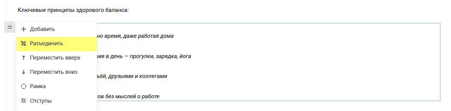Place cursor in line mentioning прогулки, зарядка, йога
This screenshot has height=111, width=451.
pos(144,56)
